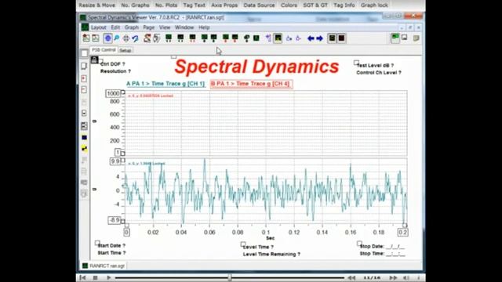
Task: Select the B PA 1 Time Trace CH 4 legend
Action: pyautogui.click(x=251, y=84)
